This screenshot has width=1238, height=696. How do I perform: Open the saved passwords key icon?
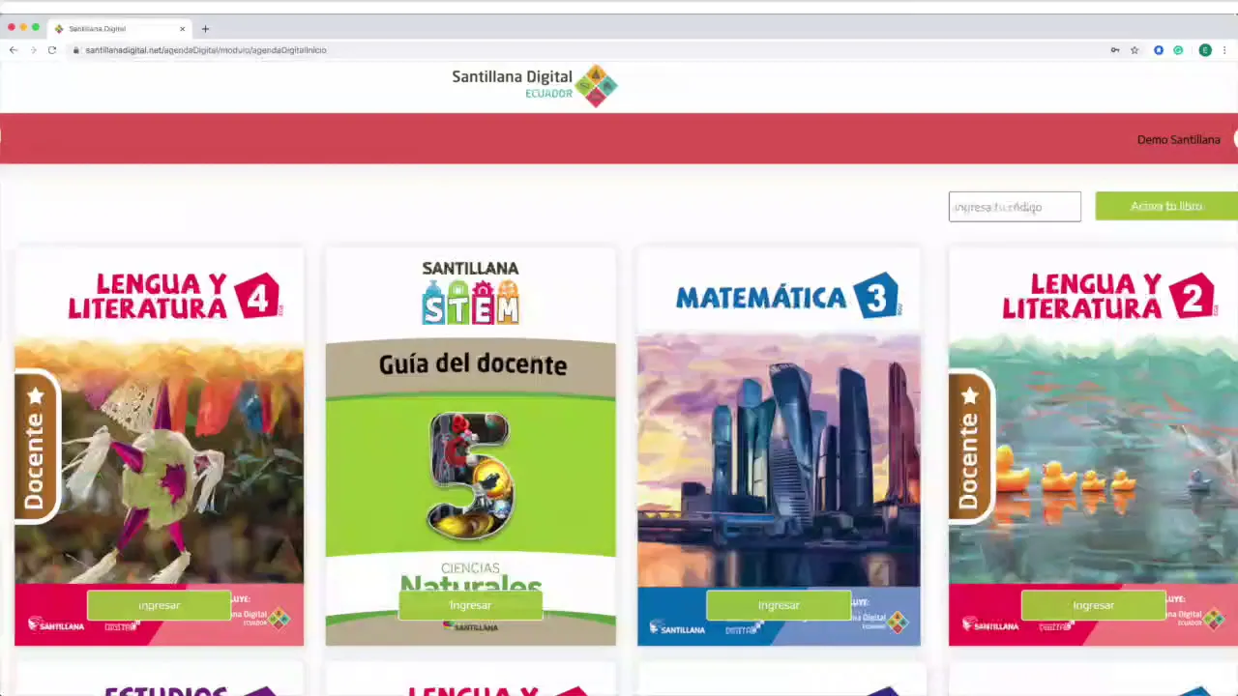pyautogui.click(x=1115, y=50)
